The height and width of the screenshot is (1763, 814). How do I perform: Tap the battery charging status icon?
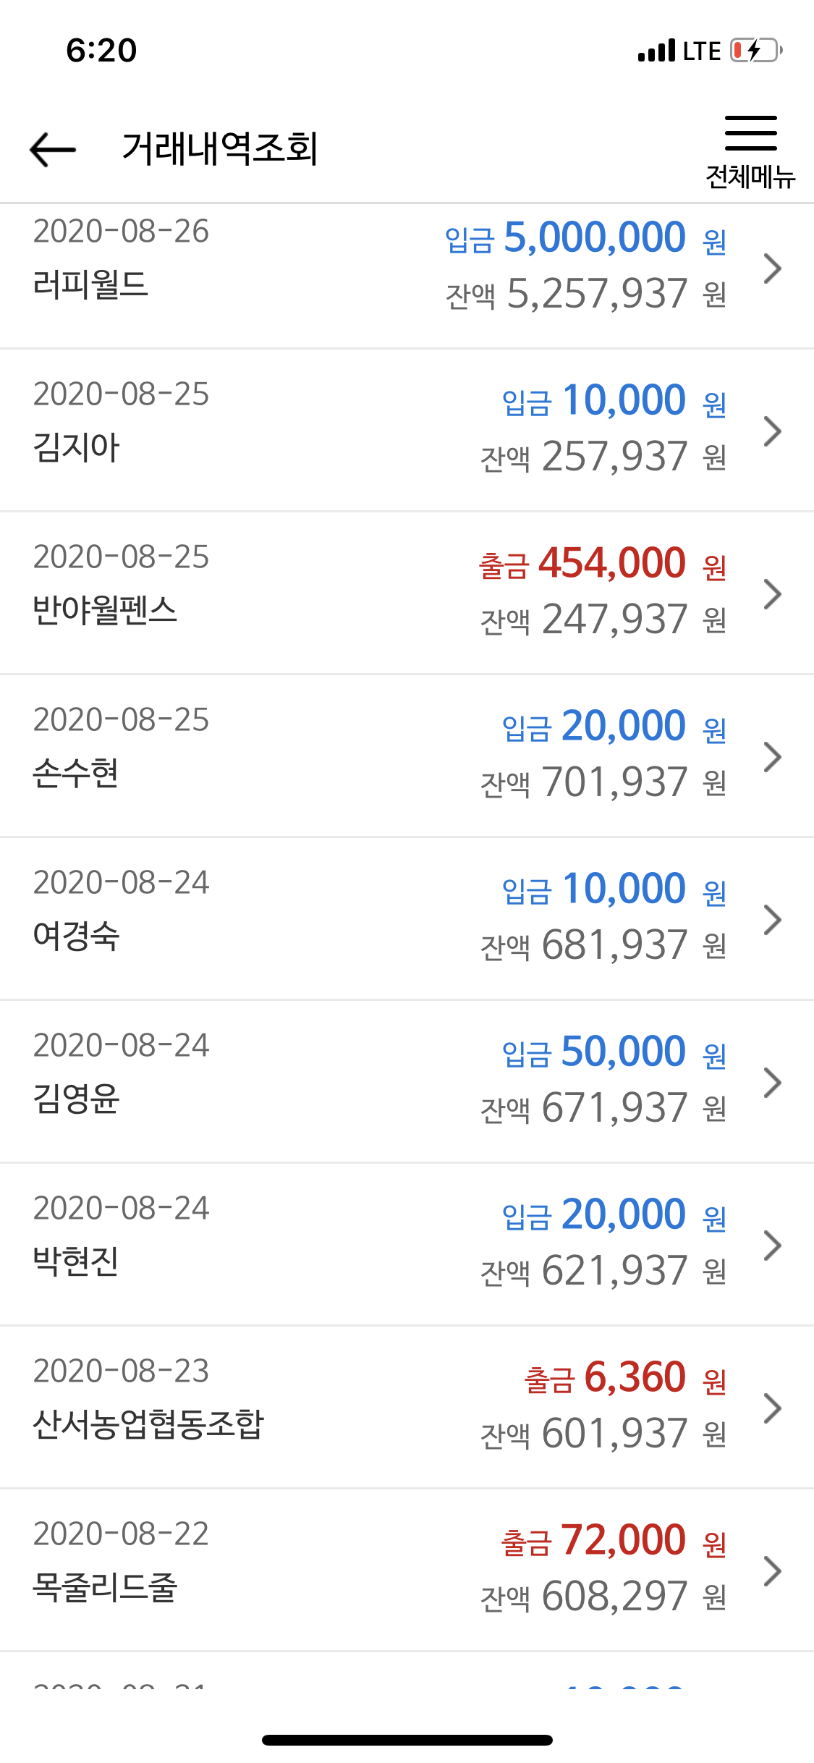tap(756, 51)
